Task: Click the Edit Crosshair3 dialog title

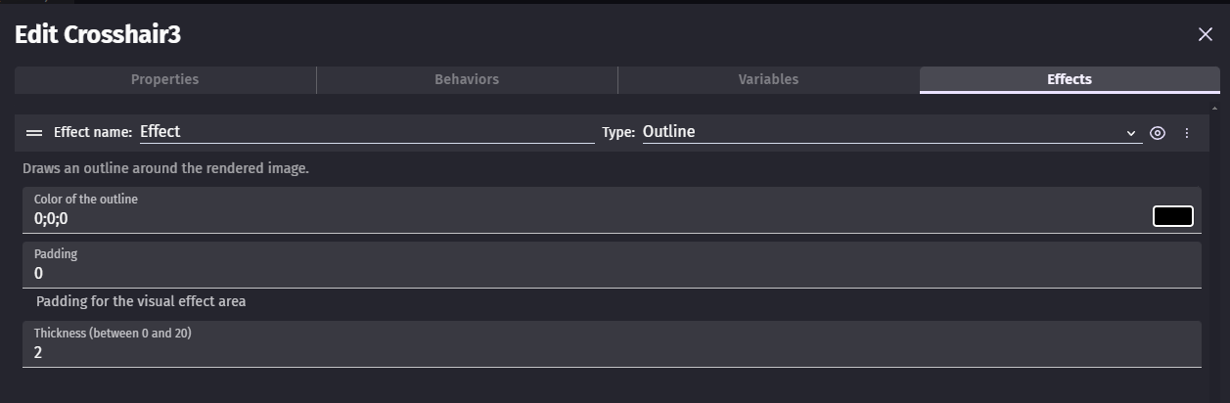Action: point(98,34)
